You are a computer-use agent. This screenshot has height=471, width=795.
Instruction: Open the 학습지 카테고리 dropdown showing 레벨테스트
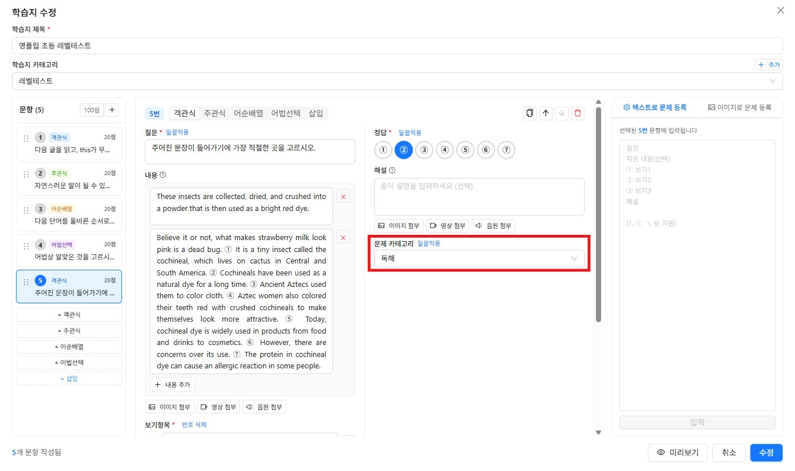click(x=397, y=81)
